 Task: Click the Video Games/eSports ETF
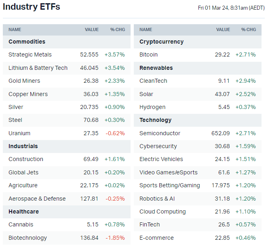[x=168, y=172]
